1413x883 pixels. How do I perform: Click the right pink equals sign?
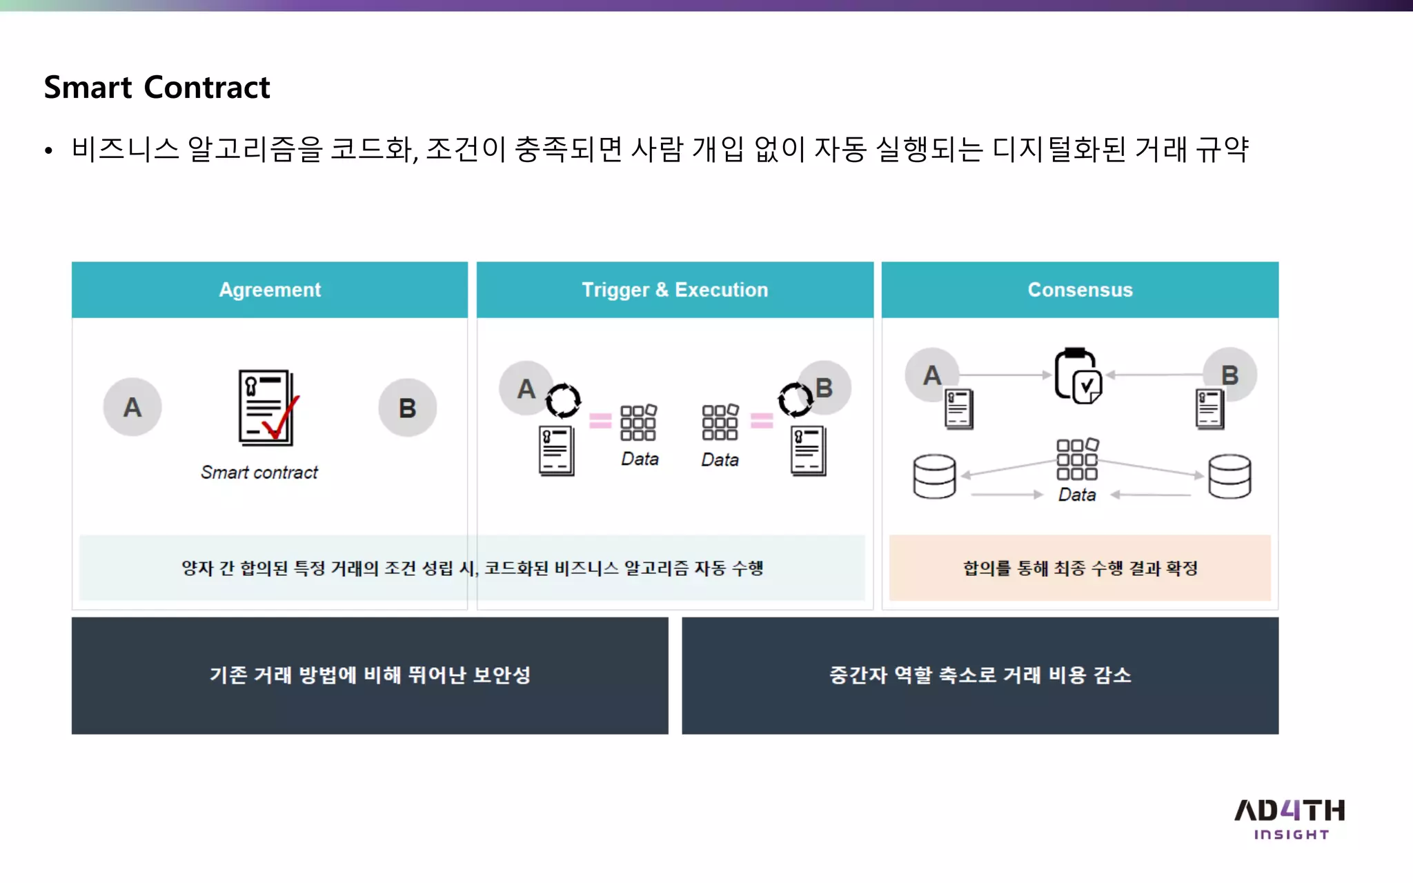[x=762, y=420]
